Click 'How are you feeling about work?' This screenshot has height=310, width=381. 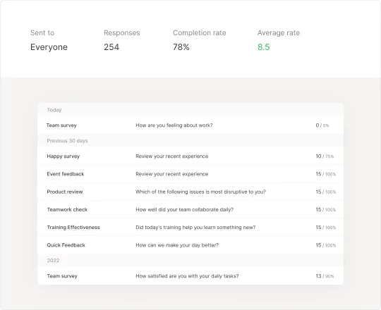[174, 125]
